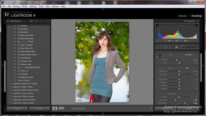Expand Lightroom B&W Toned Presets folder
This screenshot has height=116, width=206.
[11, 90]
